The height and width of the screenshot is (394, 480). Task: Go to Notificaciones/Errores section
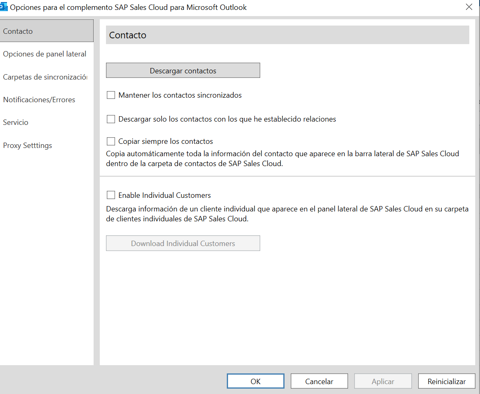point(39,99)
